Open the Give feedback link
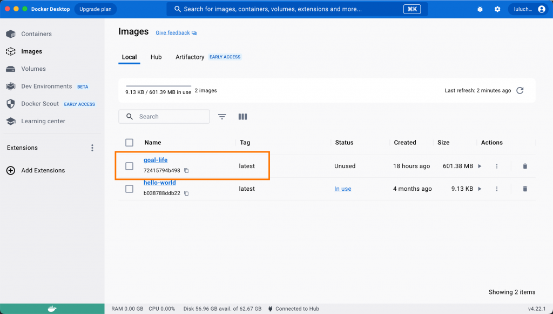This screenshot has height=314, width=553. 172,33
